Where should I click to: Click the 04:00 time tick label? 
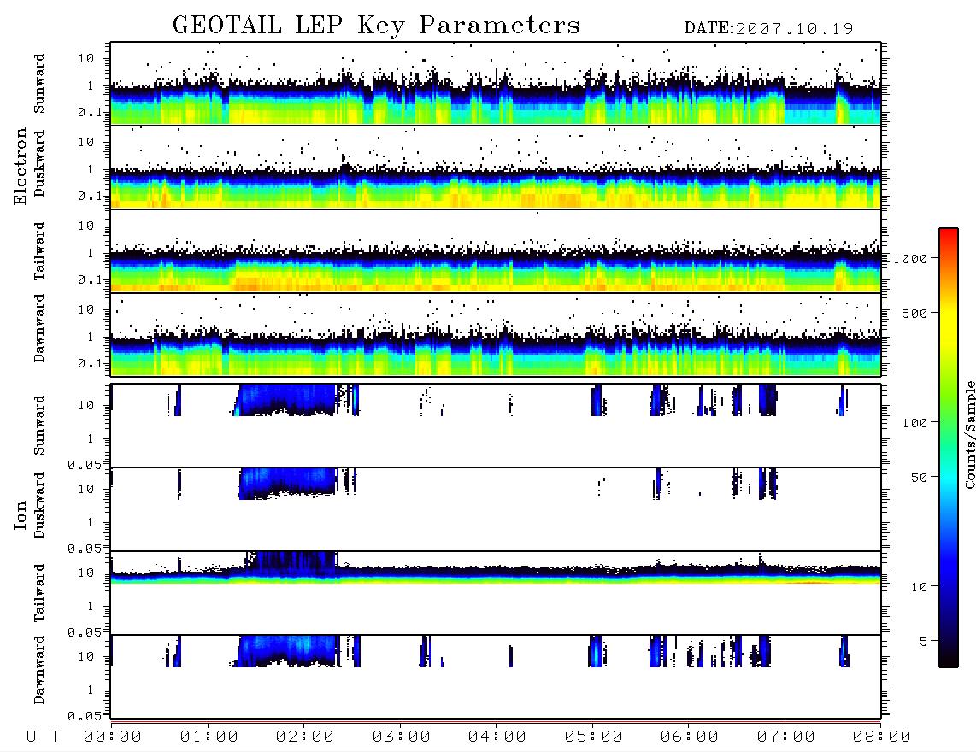point(497,737)
